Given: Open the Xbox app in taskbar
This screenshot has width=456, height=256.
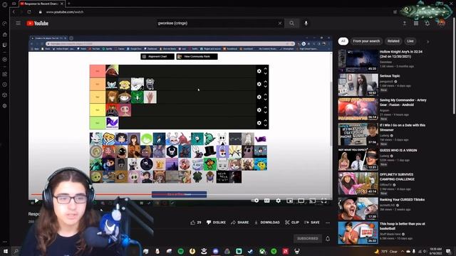Looking at the screenshot, I should tap(262, 251).
